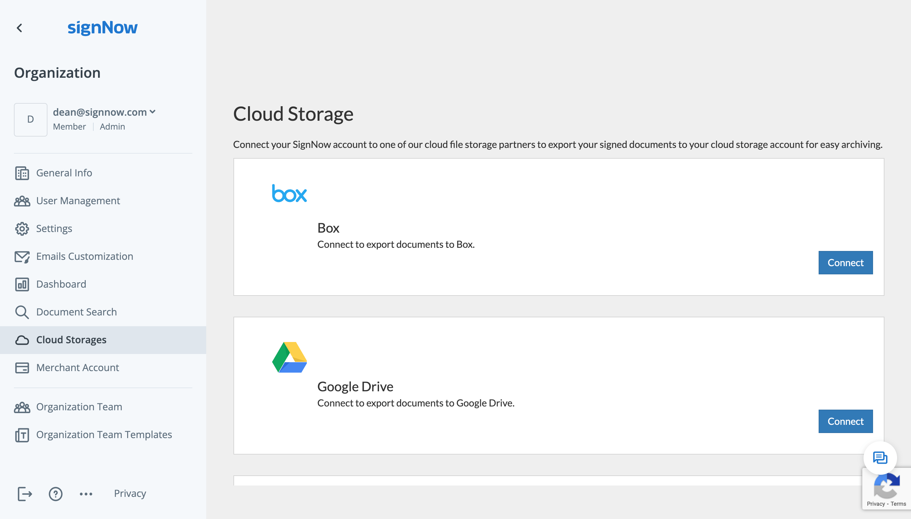
Task: Open Organization Team menu item
Action: [x=79, y=406]
